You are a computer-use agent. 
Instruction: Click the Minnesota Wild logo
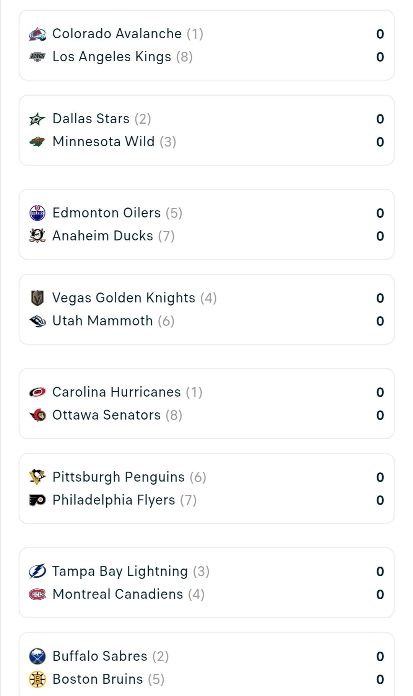(x=37, y=142)
